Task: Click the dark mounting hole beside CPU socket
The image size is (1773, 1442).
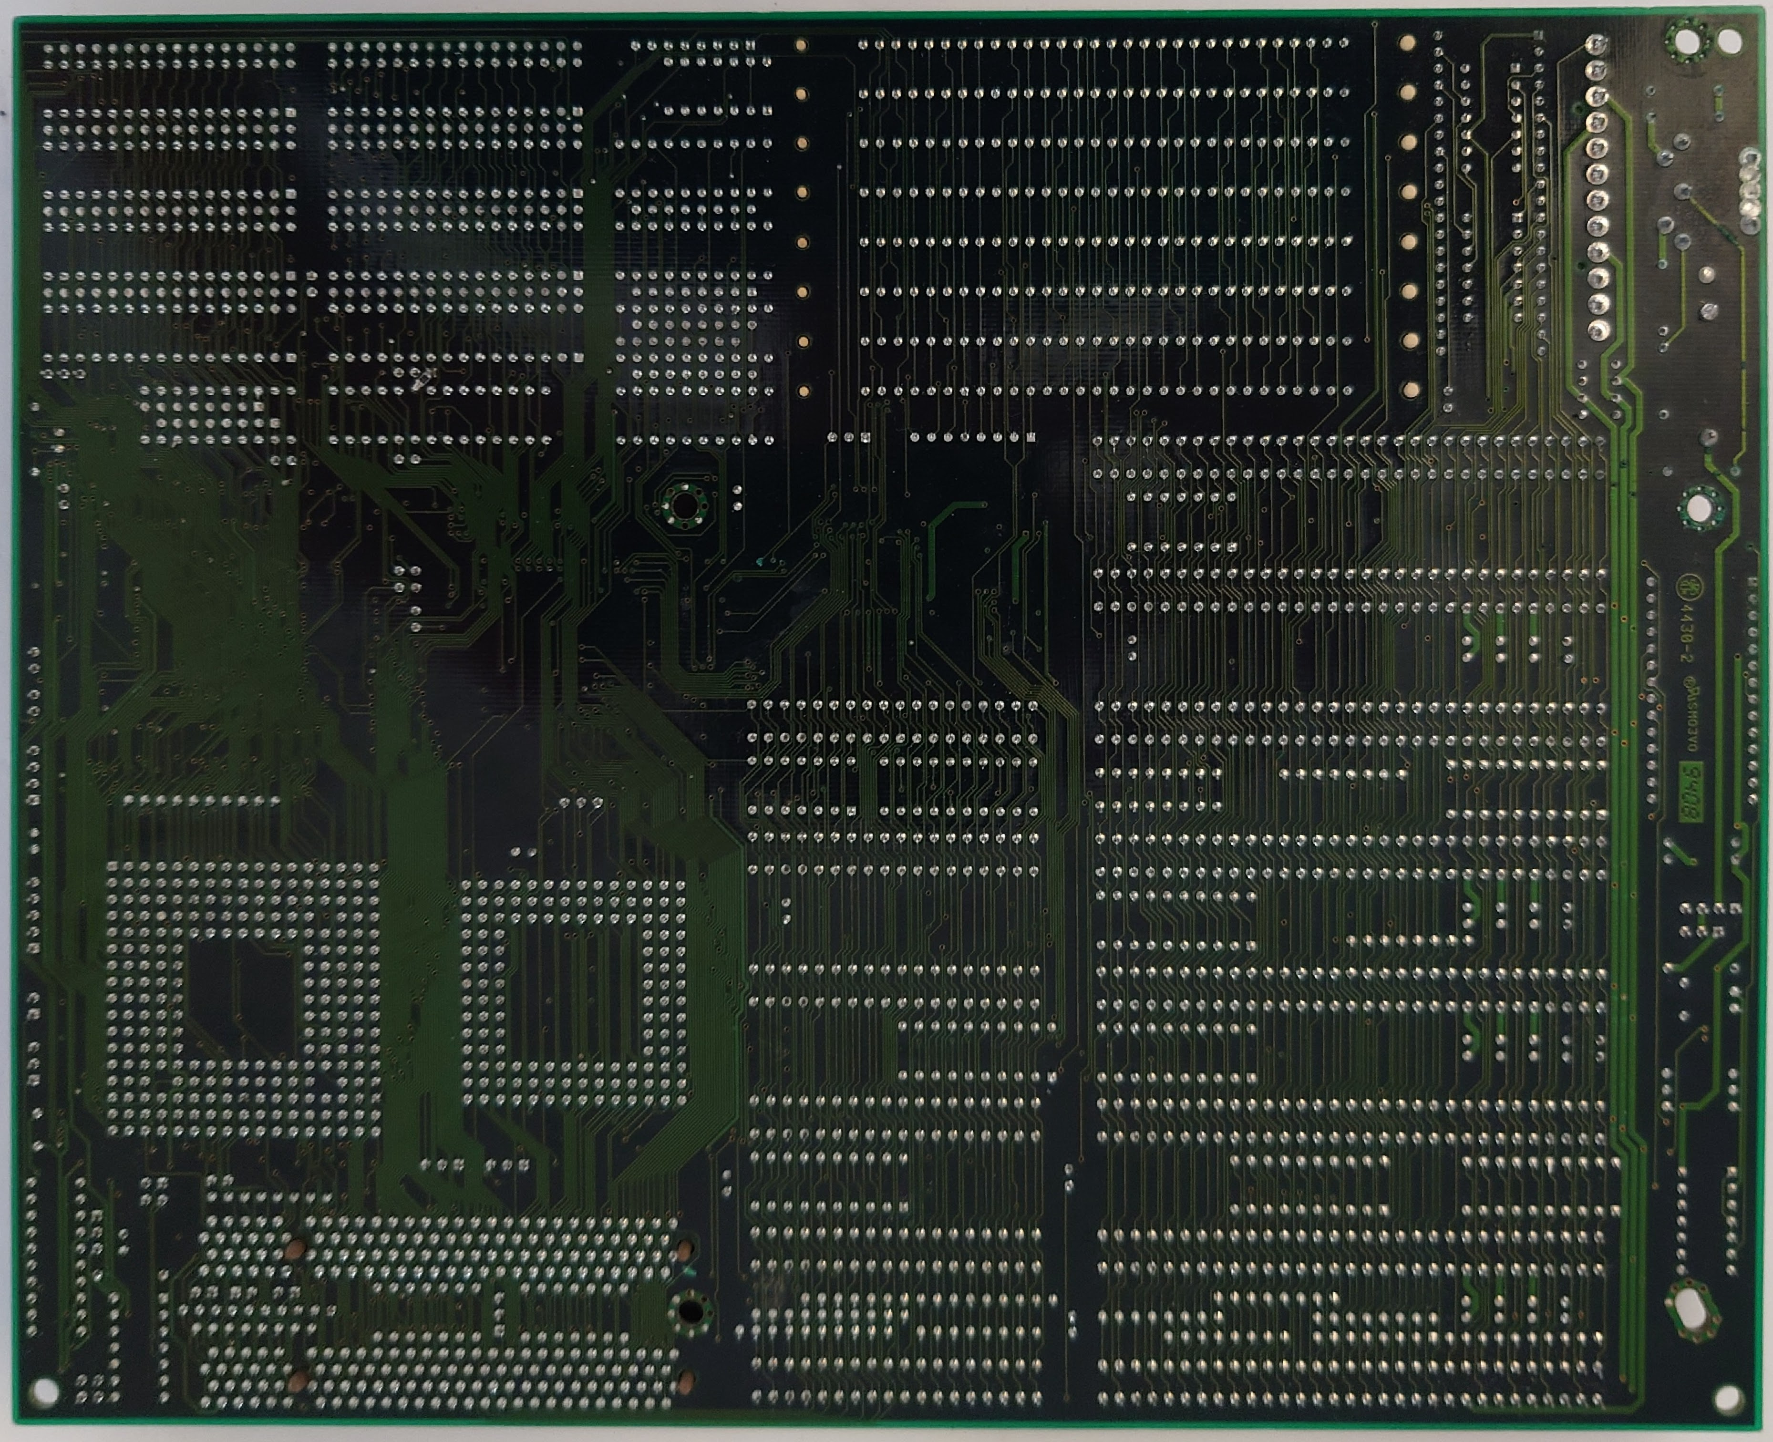Action: 691,1311
